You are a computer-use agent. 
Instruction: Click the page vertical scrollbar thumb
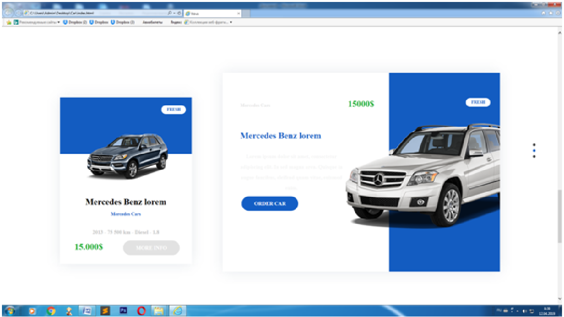[559, 216]
